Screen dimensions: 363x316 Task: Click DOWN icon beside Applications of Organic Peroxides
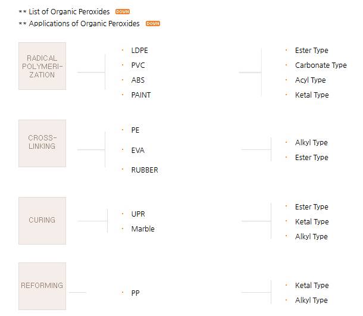(153, 24)
